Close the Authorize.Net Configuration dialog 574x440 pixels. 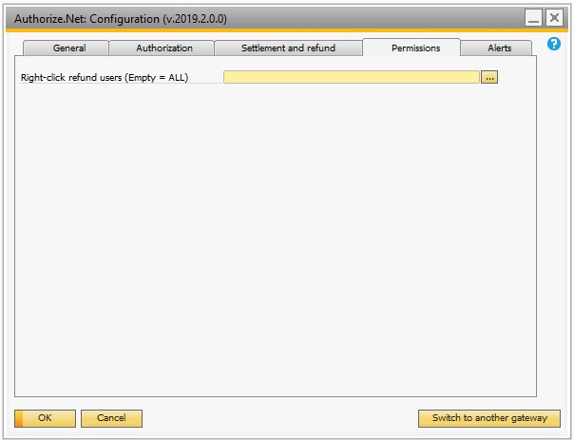click(x=554, y=17)
